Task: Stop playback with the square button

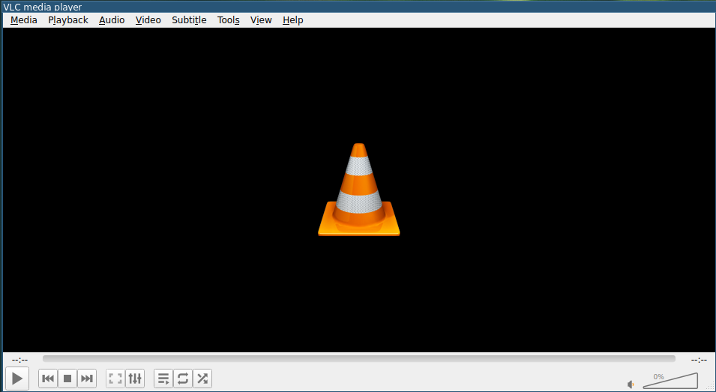Action: (67, 379)
